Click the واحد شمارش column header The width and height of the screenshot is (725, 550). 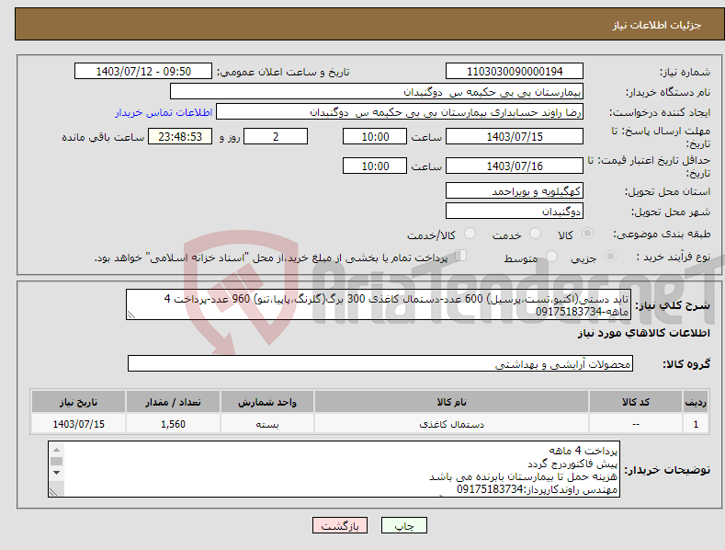click(x=267, y=402)
